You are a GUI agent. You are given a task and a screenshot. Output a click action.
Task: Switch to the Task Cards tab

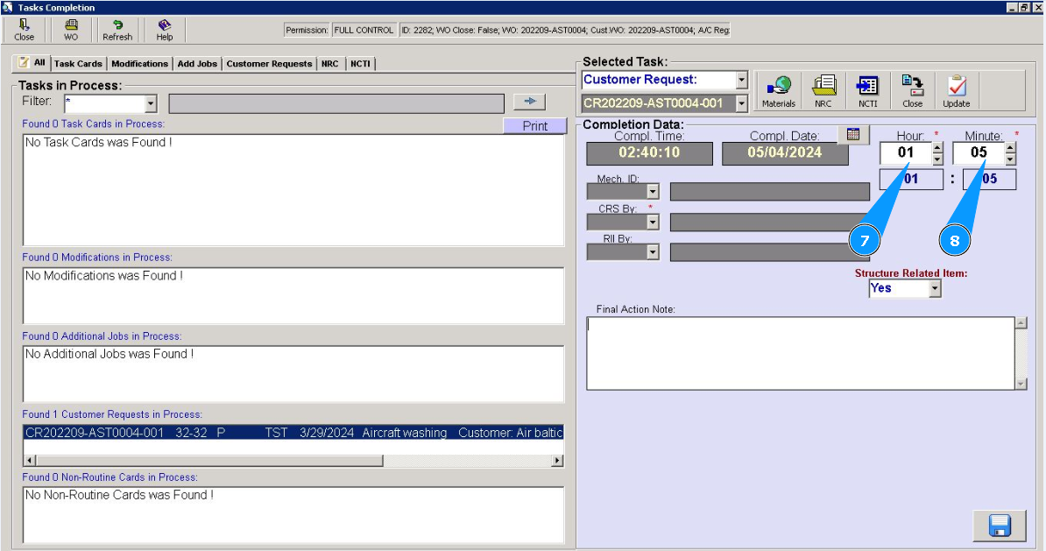[78, 64]
